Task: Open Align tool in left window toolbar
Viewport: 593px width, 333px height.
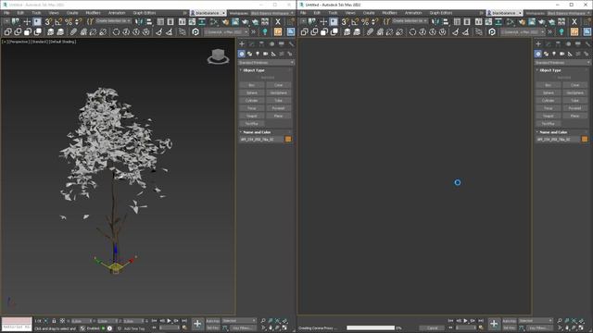Action: [149, 22]
